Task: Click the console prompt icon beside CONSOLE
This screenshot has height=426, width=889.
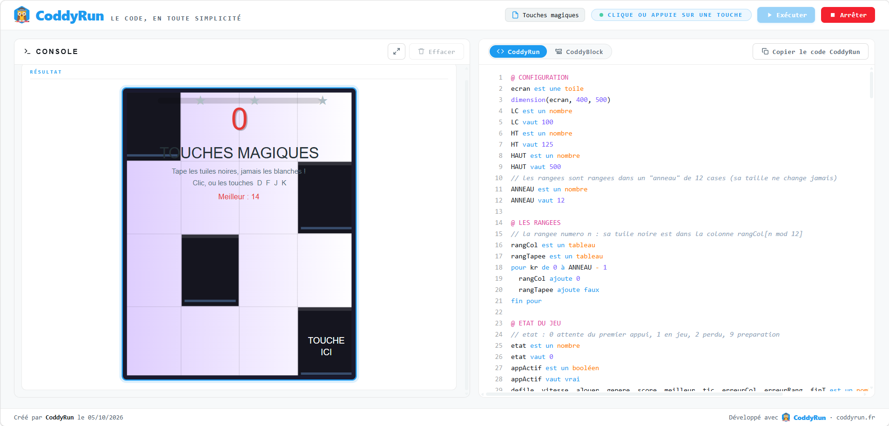Action: tap(27, 52)
